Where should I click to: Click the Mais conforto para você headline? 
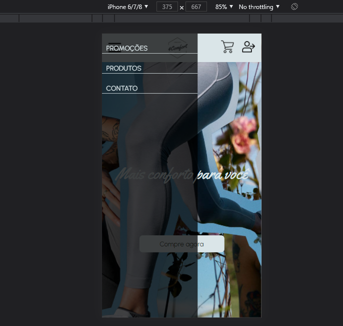182,175
